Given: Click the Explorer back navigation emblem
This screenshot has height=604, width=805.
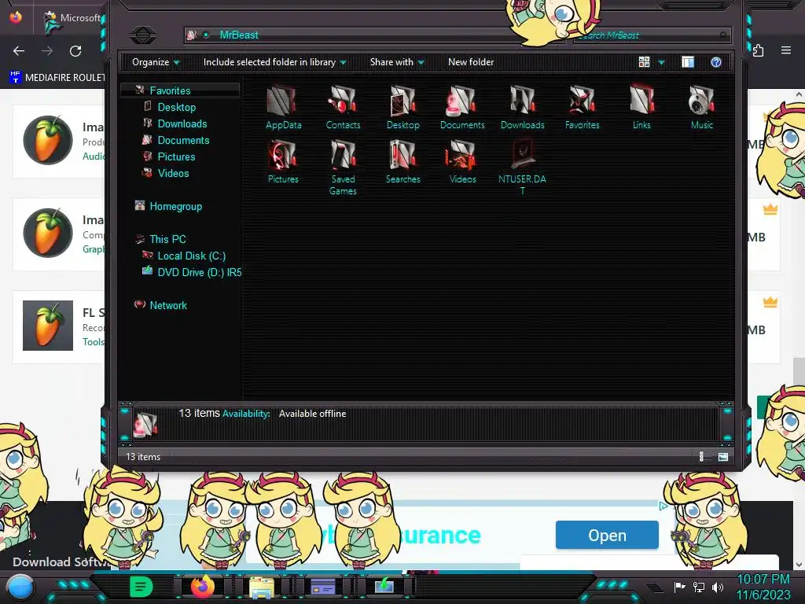Looking at the screenshot, I should [x=143, y=35].
